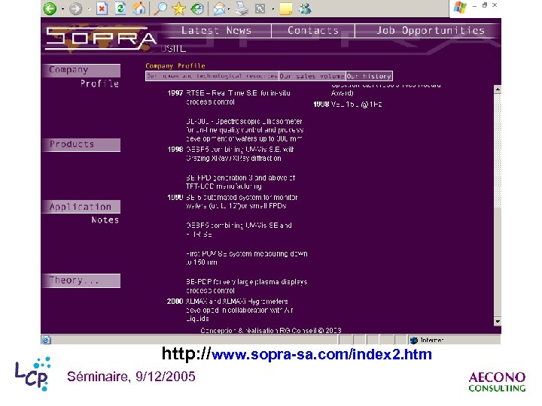Click the yellow note icon in toolbar

click(x=286, y=8)
